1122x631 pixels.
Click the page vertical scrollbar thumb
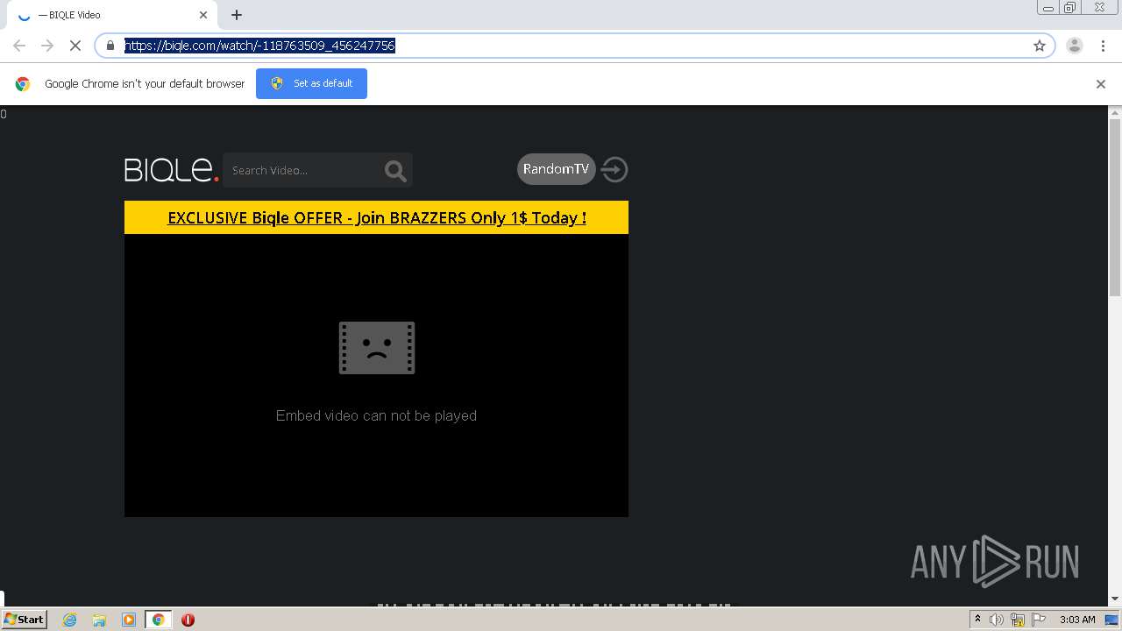[1115, 209]
